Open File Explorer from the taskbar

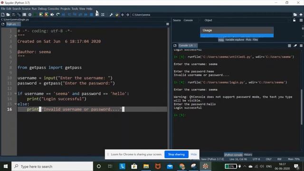[x=146, y=166]
